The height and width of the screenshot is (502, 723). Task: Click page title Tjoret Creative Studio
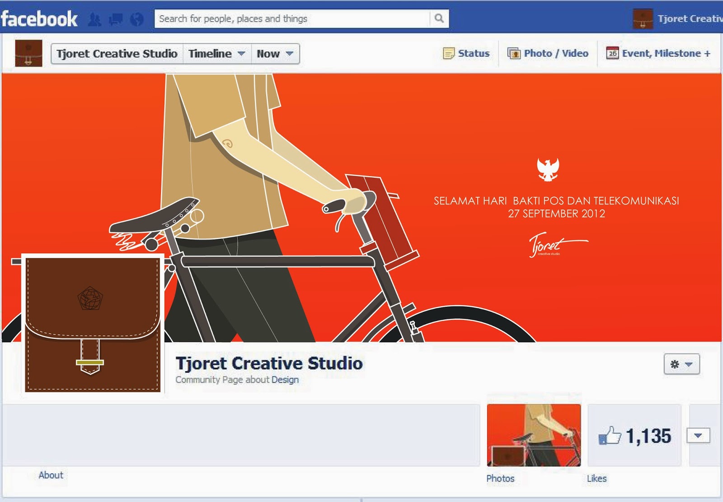click(x=269, y=363)
